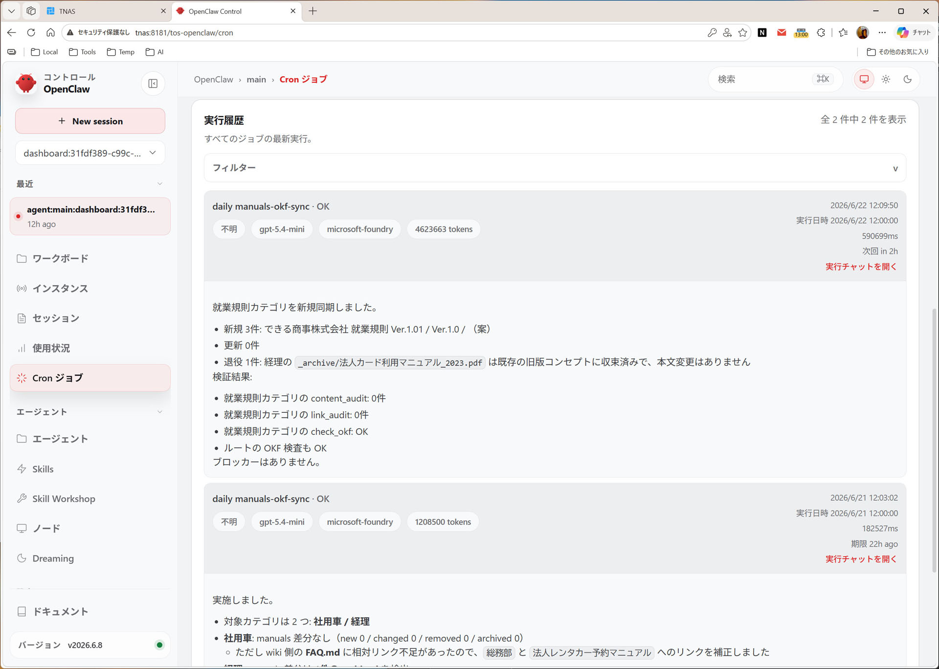This screenshot has width=939, height=669.
Task: Open run chat for 6/21 run
Action: (x=861, y=559)
